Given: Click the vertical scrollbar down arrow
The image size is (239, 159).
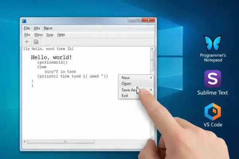Looking at the screenshot, I should click(x=152, y=138).
